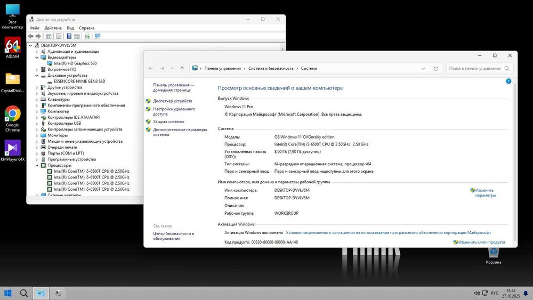This screenshot has width=533, height=300.
Task: Open the Диспетчер устройств sidebar link
Action: 172,101
